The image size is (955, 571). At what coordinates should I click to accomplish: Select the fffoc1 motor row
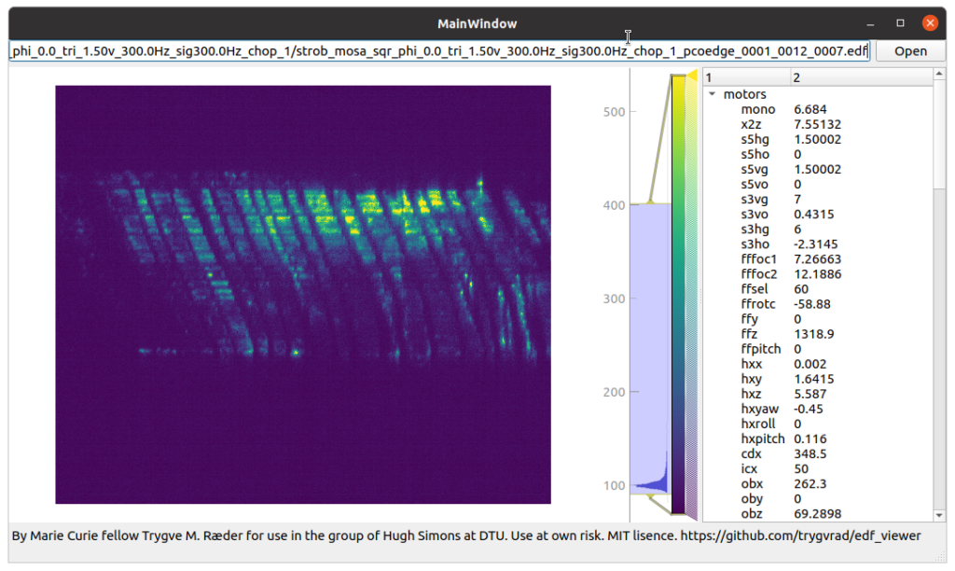click(758, 258)
